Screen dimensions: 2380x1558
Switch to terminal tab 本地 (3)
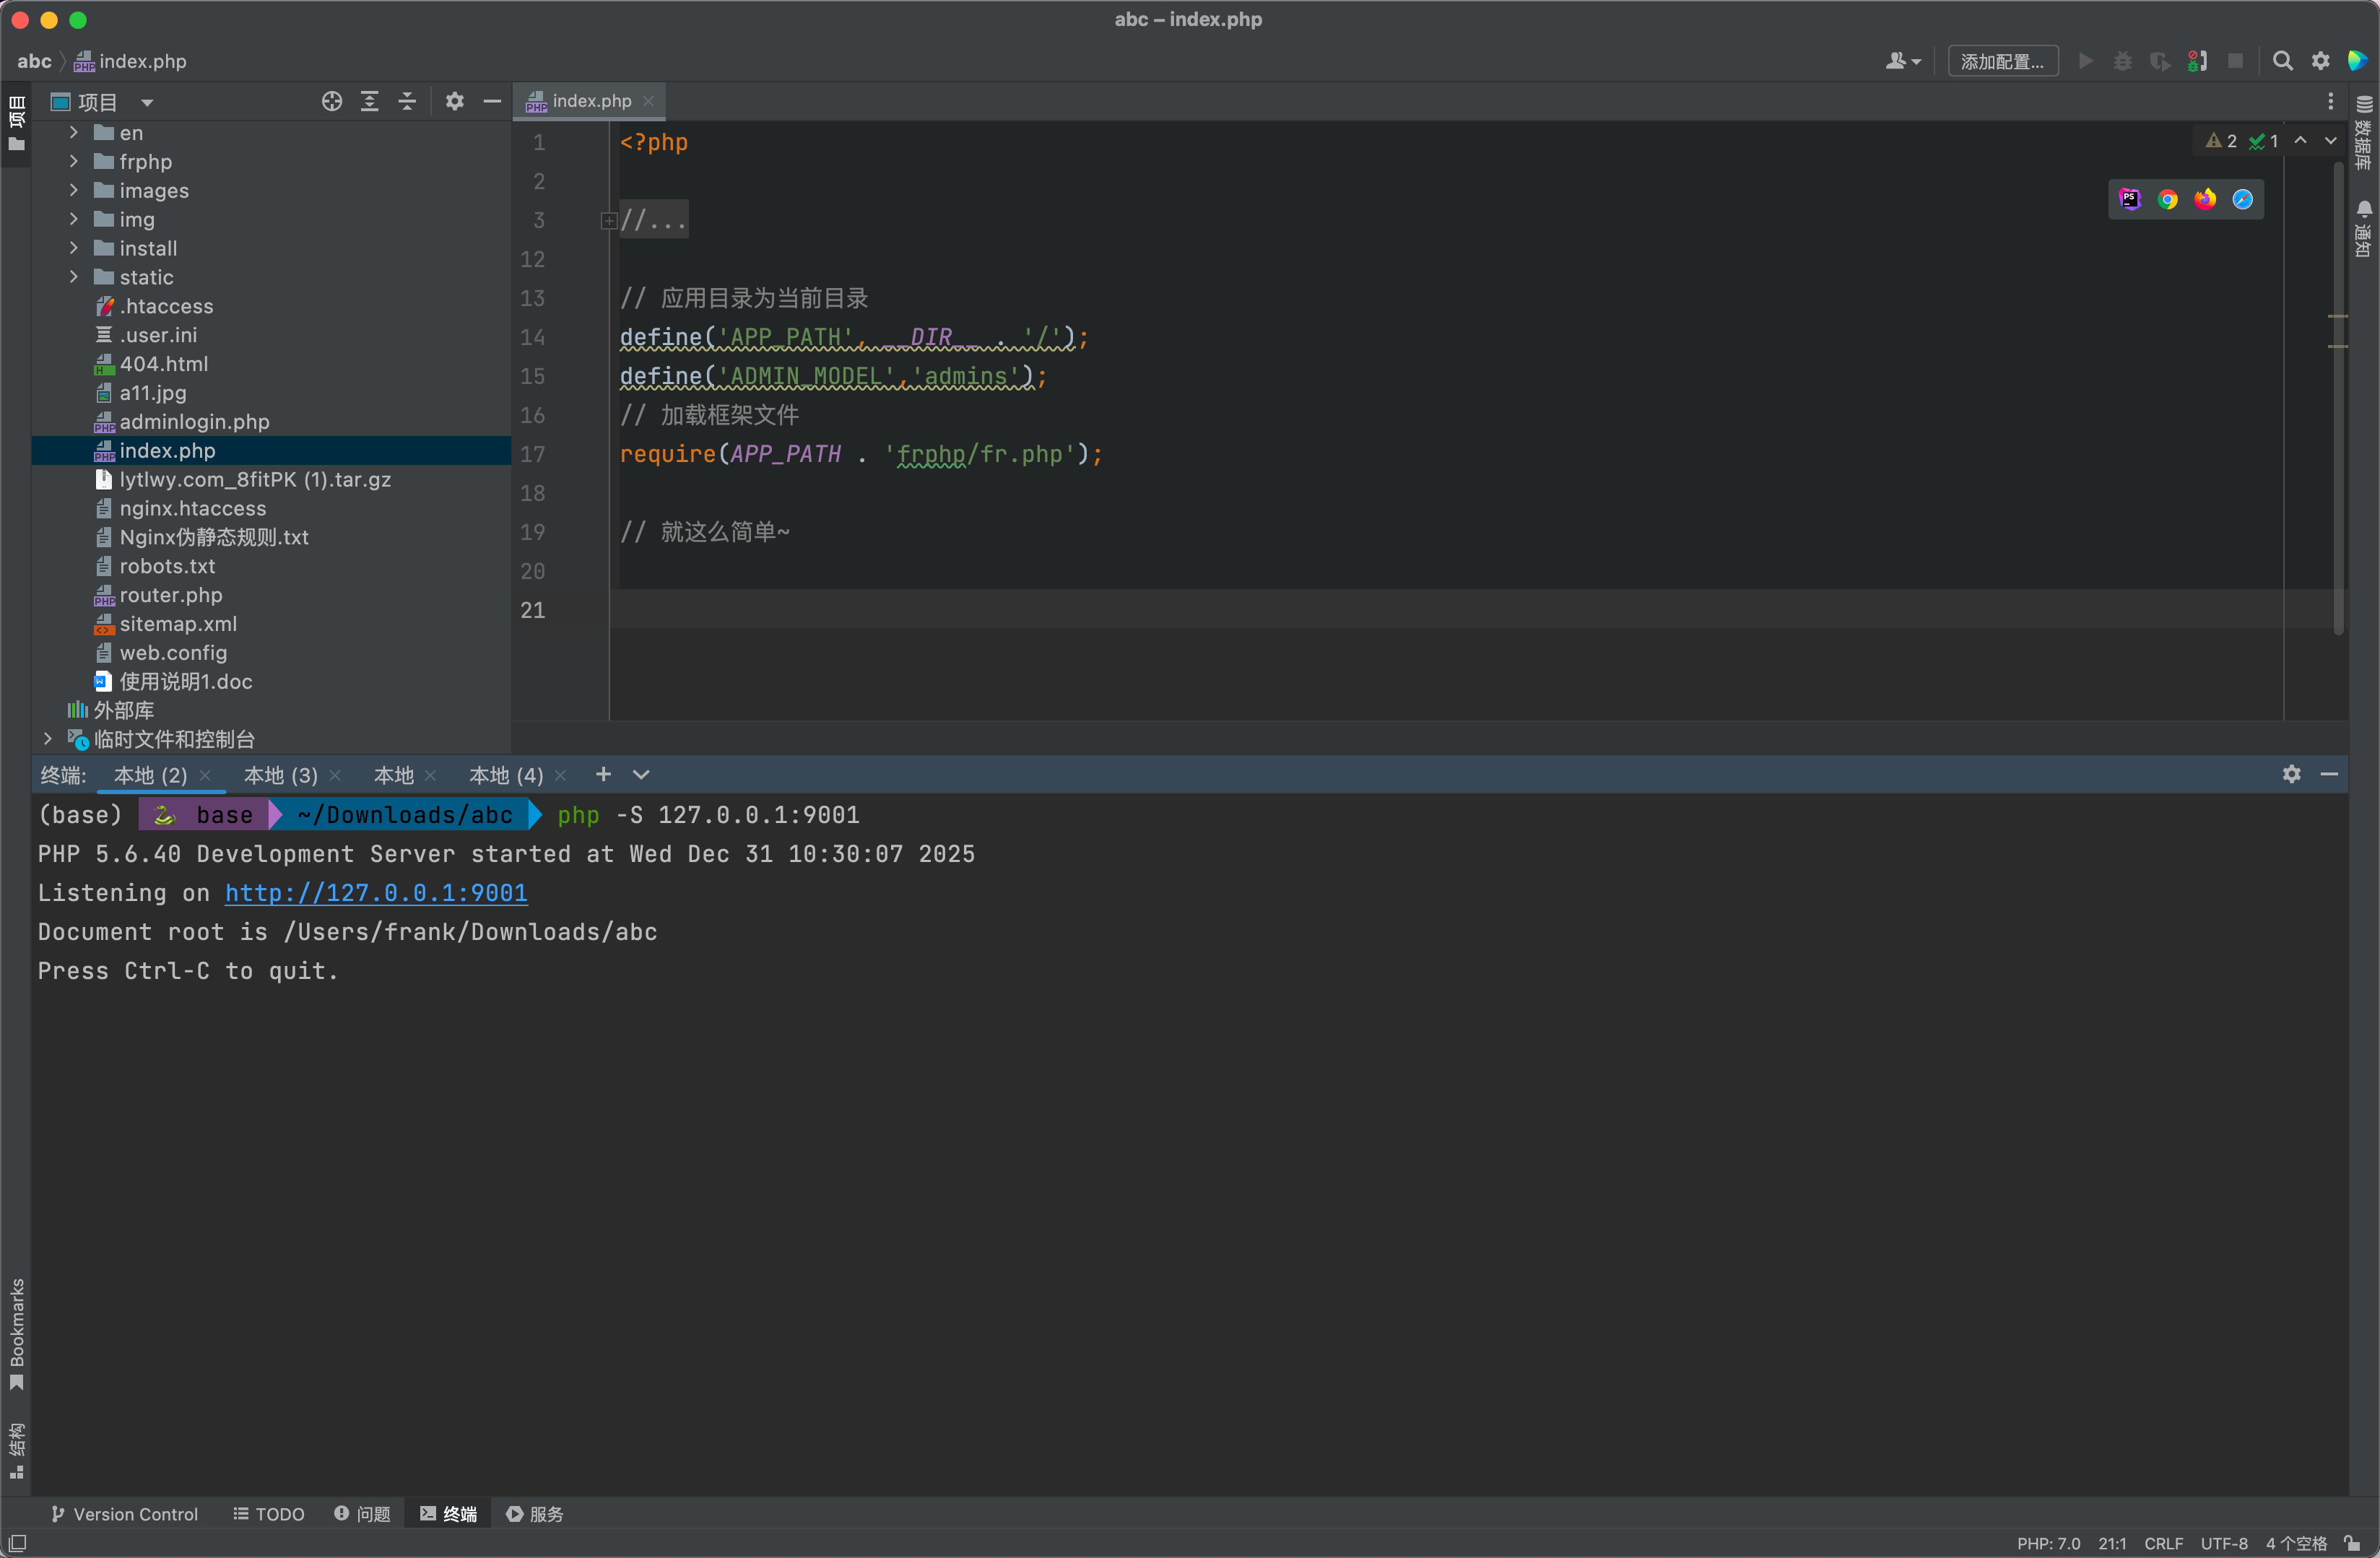(x=280, y=775)
